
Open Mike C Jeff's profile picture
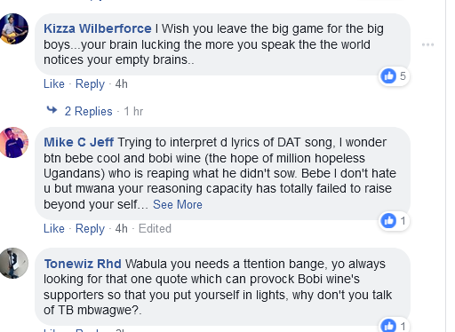point(13,142)
